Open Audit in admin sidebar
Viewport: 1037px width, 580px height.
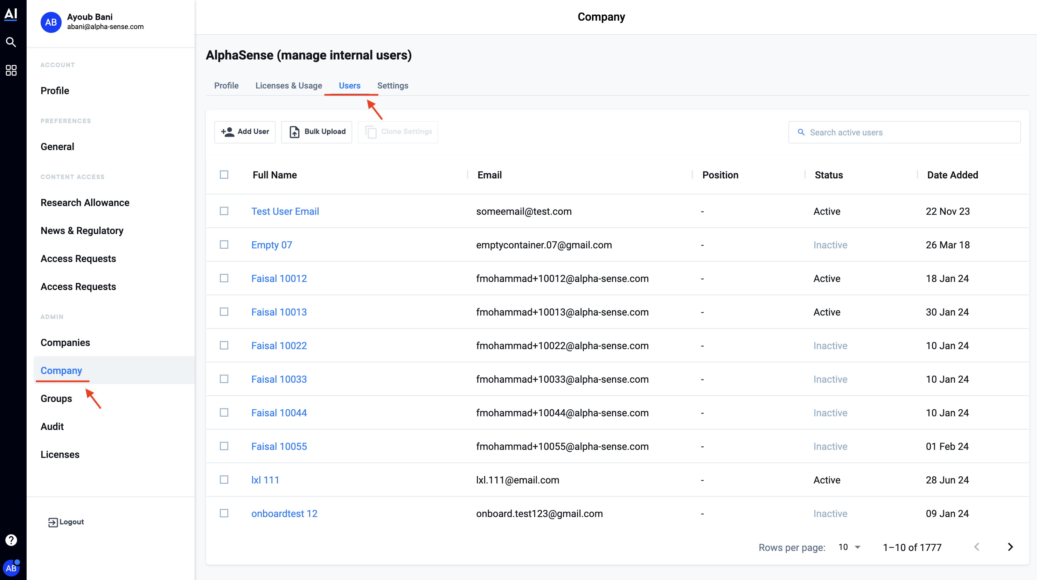(x=52, y=426)
